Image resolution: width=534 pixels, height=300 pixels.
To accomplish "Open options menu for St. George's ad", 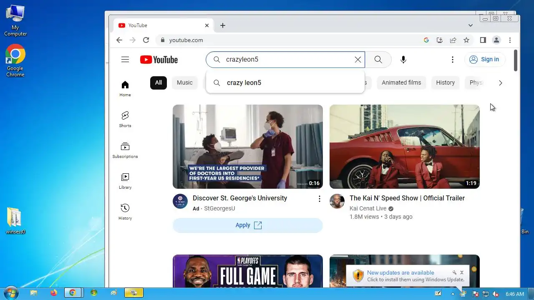I will coord(320,199).
